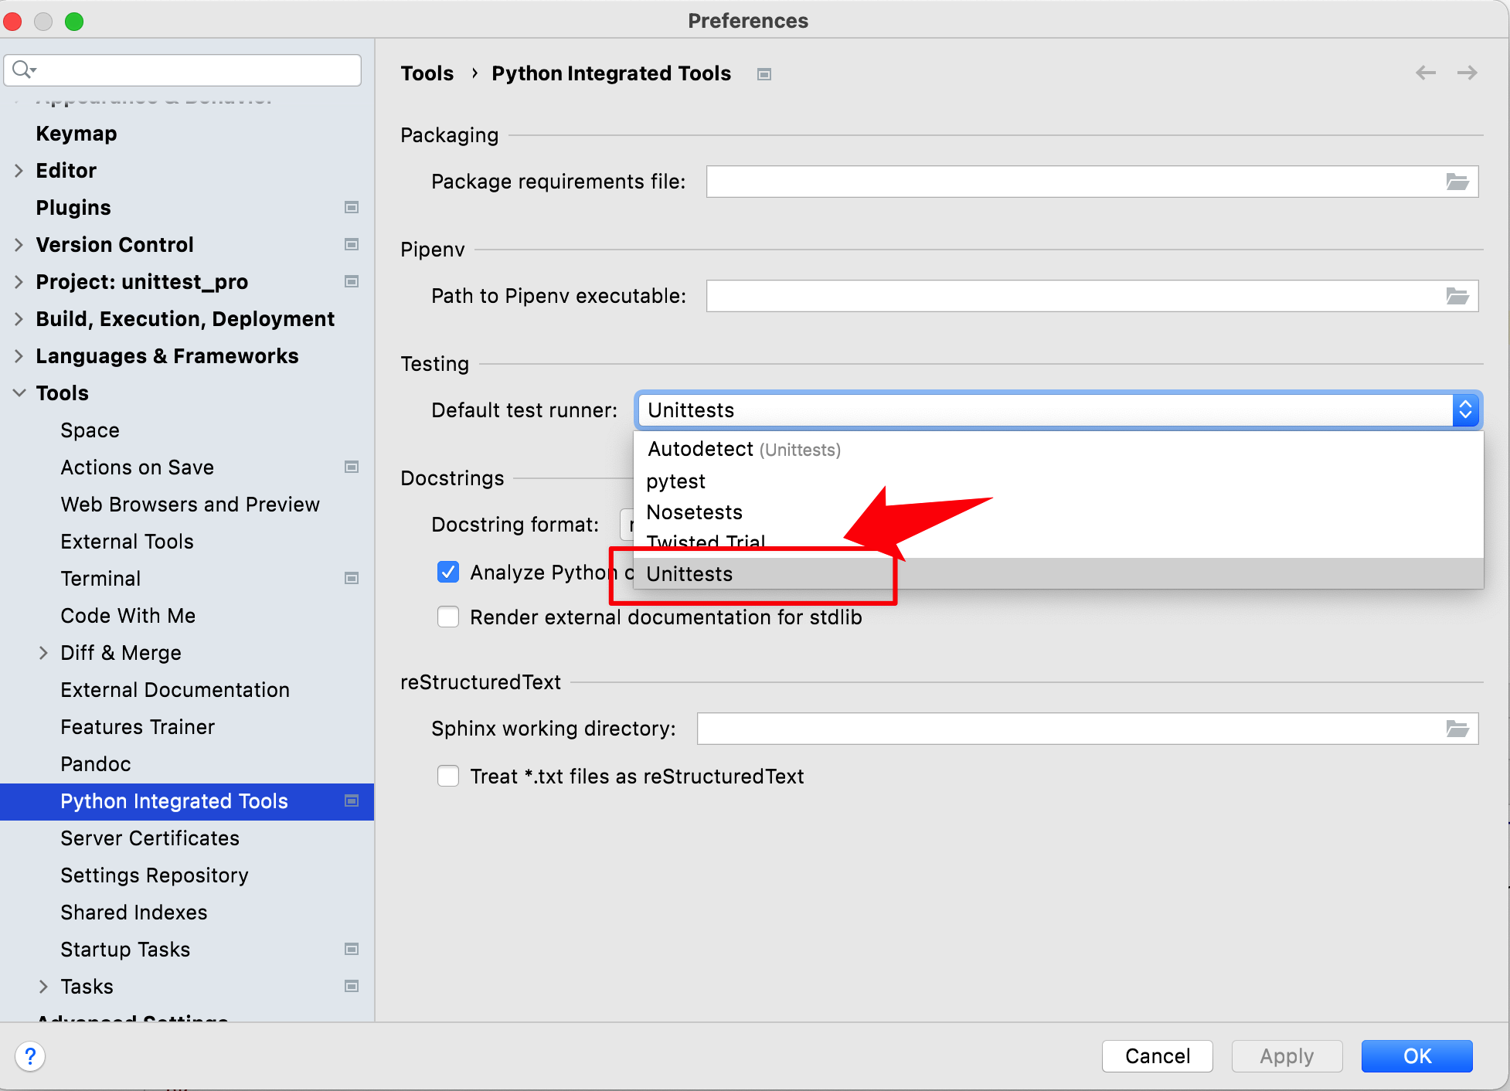Click folder icon for Pipenv executable path

click(1457, 296)
